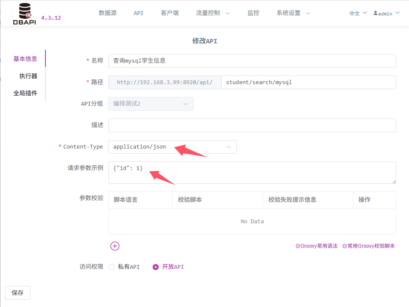Click the admin user avatar icon
Viewport: 409px width, 307px height.
coord(376,13)
